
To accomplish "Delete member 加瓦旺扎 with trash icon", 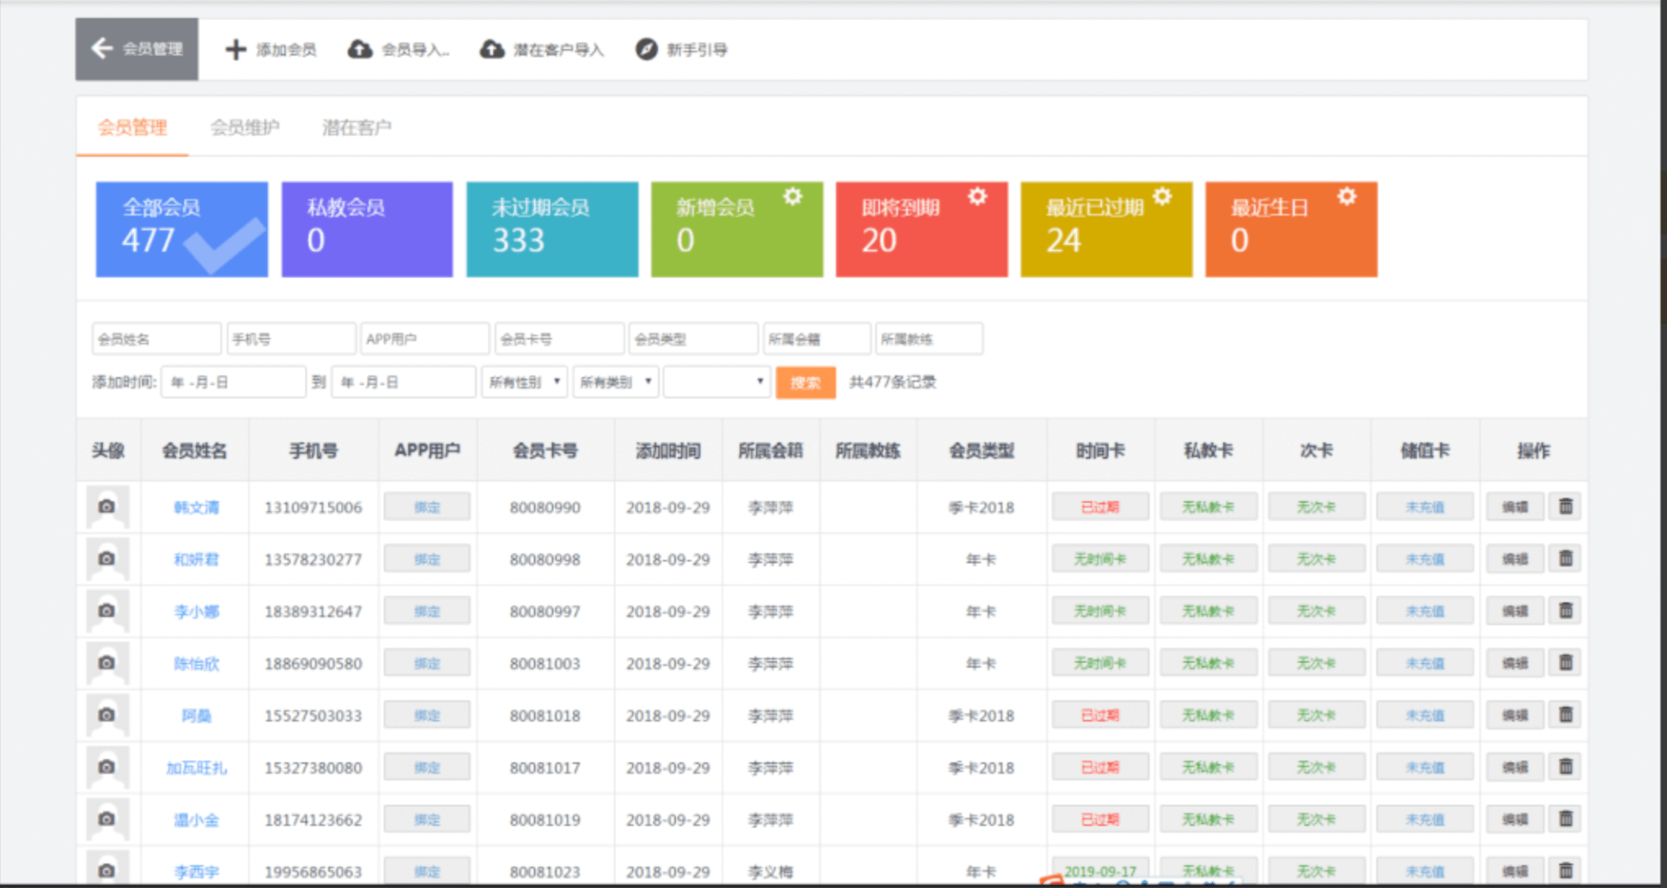I will (x=1566, y=767).
